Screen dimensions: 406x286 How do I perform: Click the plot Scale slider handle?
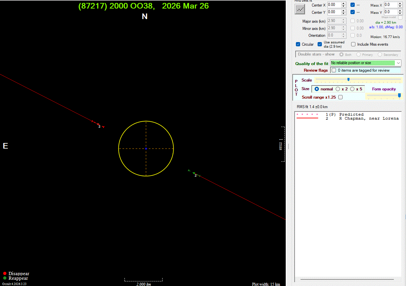pyautogui.click(x=348, y=79)
